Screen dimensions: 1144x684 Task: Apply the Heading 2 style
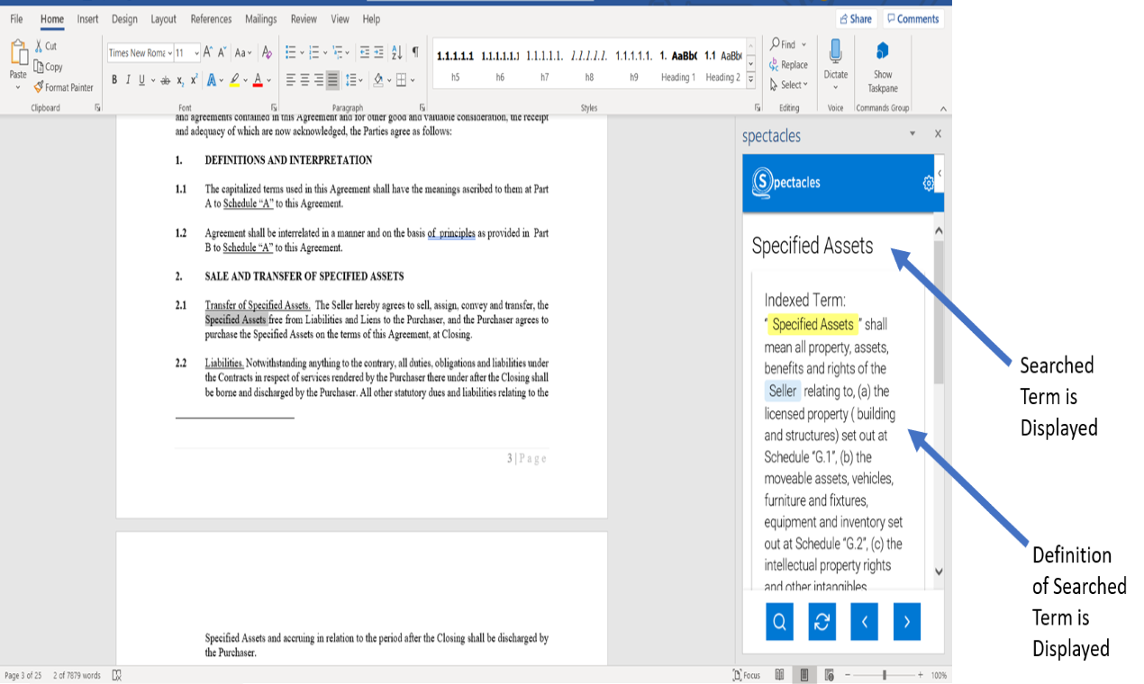(x=722, y=65)
